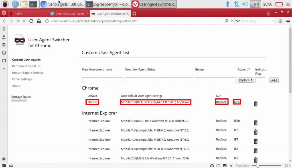This screenshot has width=292, height=168.
Task: Select the User-Agent switcher config tab
Action: pos(111,13)
